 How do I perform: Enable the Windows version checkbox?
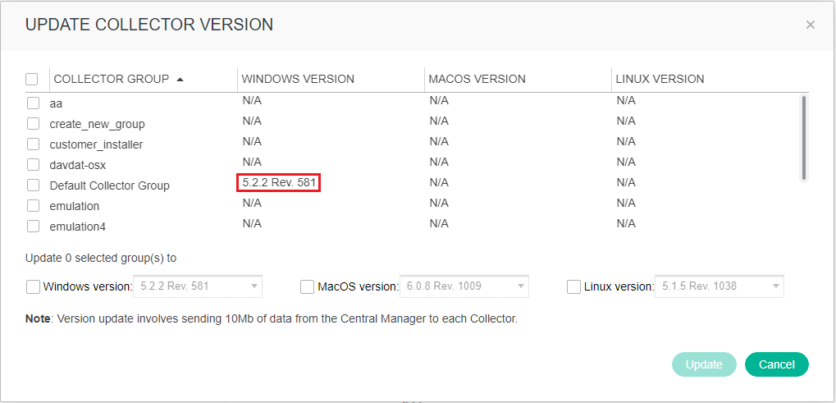point(33,286)
